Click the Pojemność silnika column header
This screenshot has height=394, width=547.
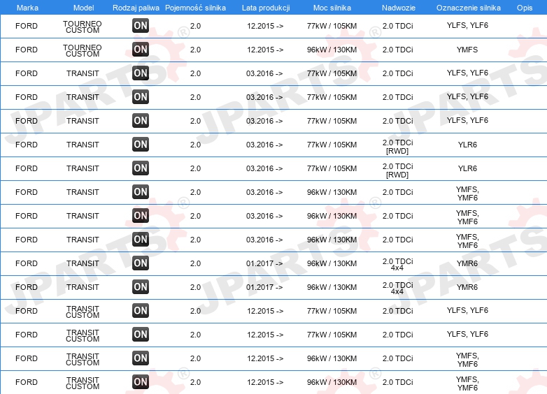click(195, 8)
